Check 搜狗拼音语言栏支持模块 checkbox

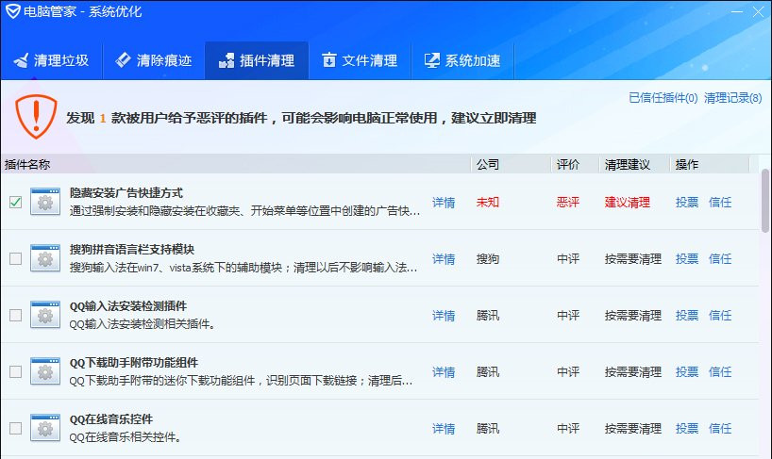15,258
